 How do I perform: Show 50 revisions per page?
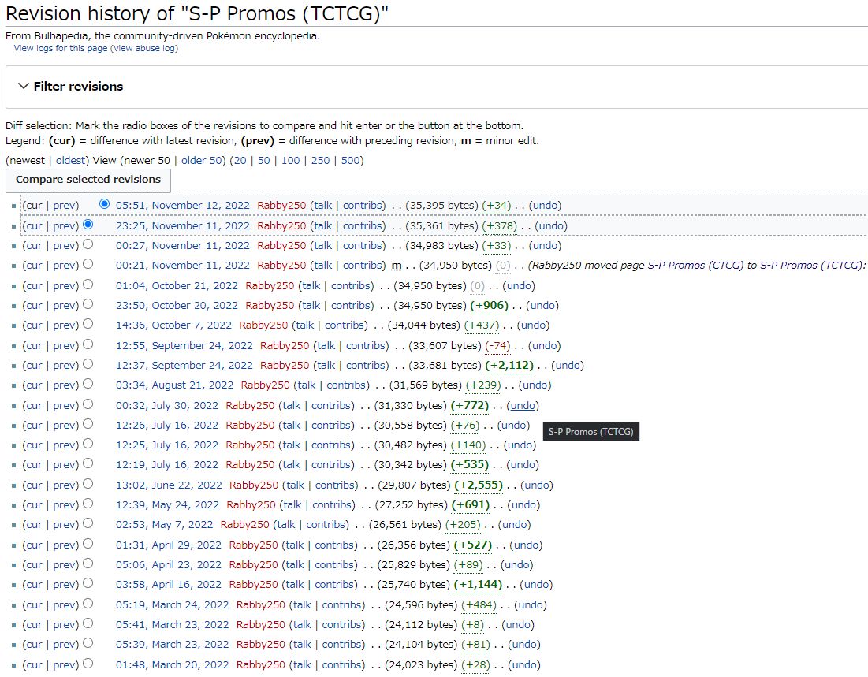pos(263,161)
